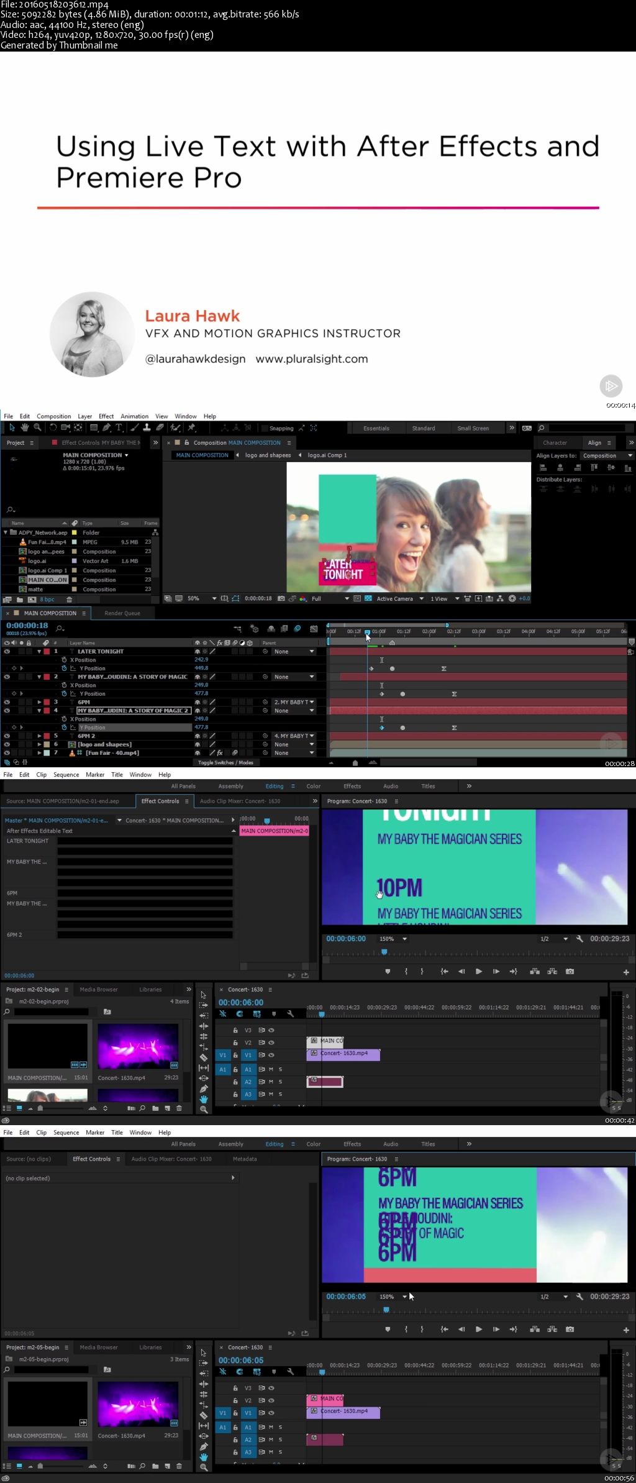Click the 8 bpc color depth button
Viewport: 636px width, 1483px height.
point(47,600)
